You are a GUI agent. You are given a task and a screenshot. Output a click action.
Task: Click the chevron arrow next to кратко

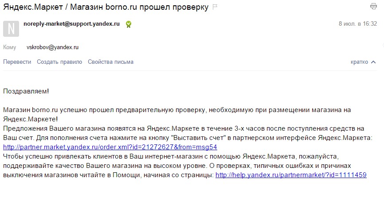click(374, 62)
